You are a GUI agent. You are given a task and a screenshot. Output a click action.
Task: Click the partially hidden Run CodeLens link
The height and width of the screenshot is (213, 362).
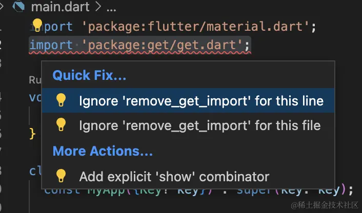(35, 80)
